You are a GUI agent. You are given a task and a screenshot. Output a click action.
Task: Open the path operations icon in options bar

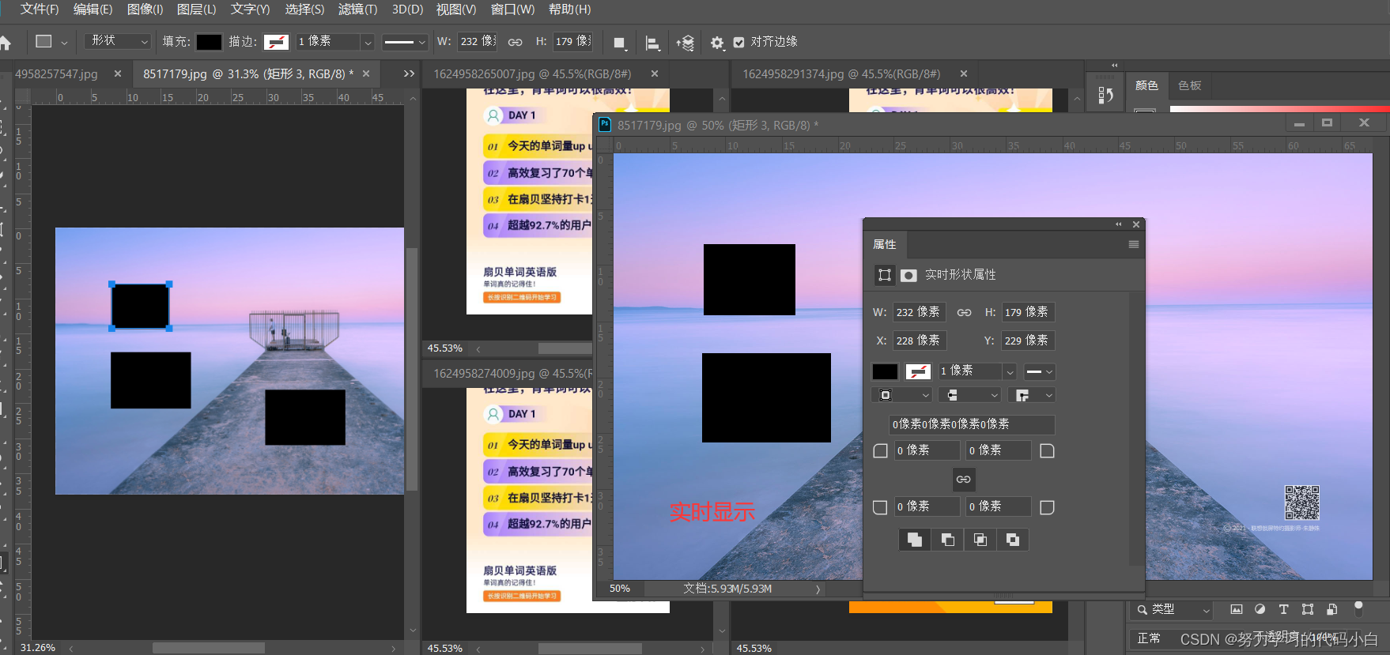(620, 43)
